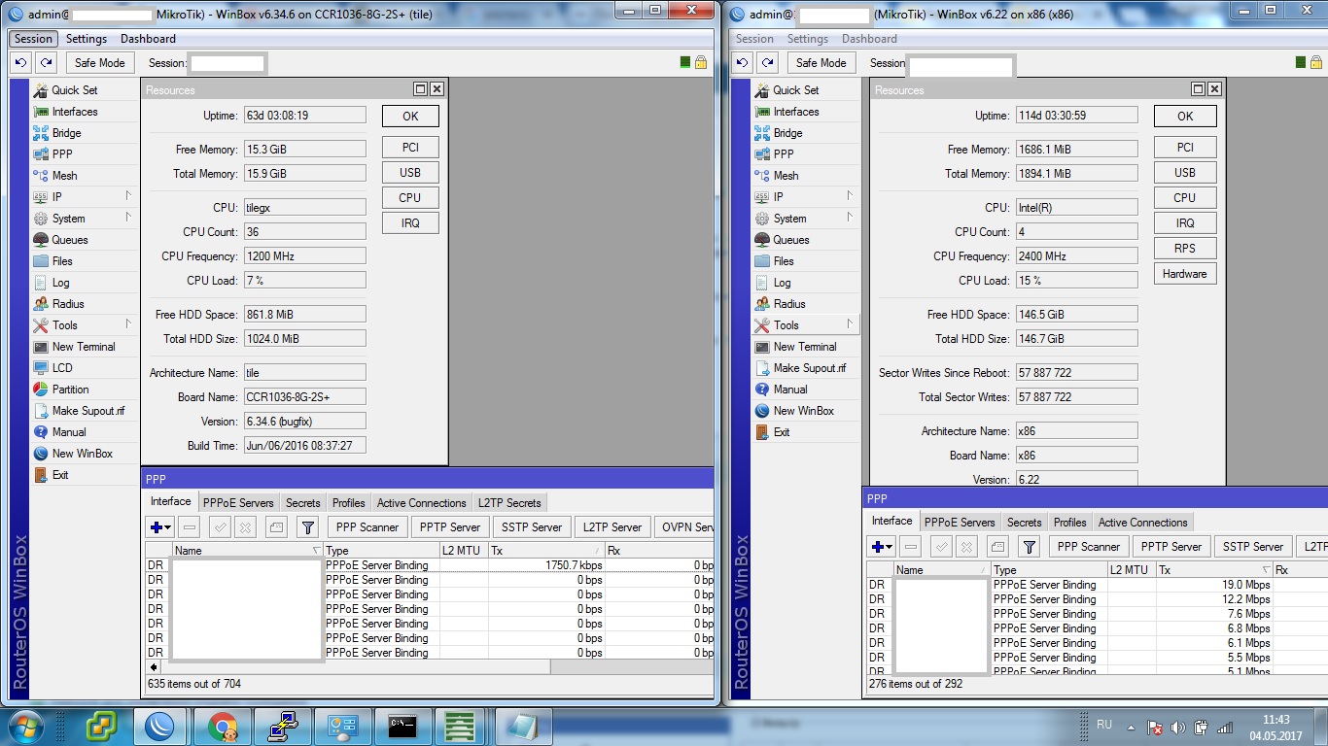Open Radius from the left WinBox sidebar
Screen dimensions: 1328x746
(68, 304)
